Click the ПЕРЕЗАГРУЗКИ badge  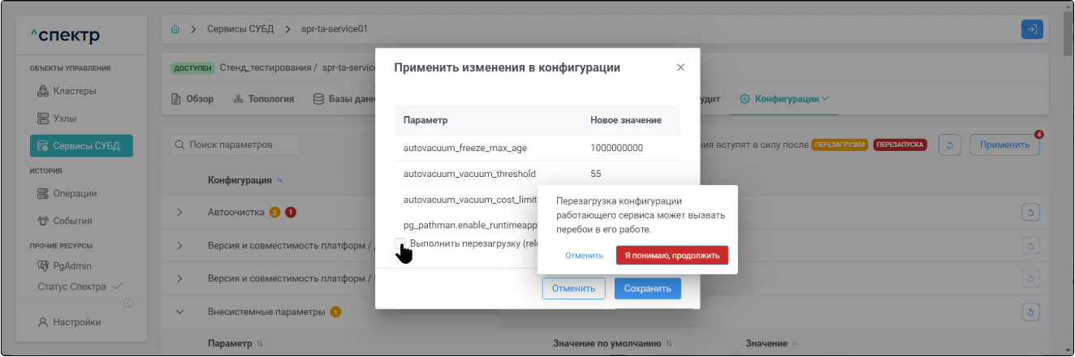click(x=840, y=145)
